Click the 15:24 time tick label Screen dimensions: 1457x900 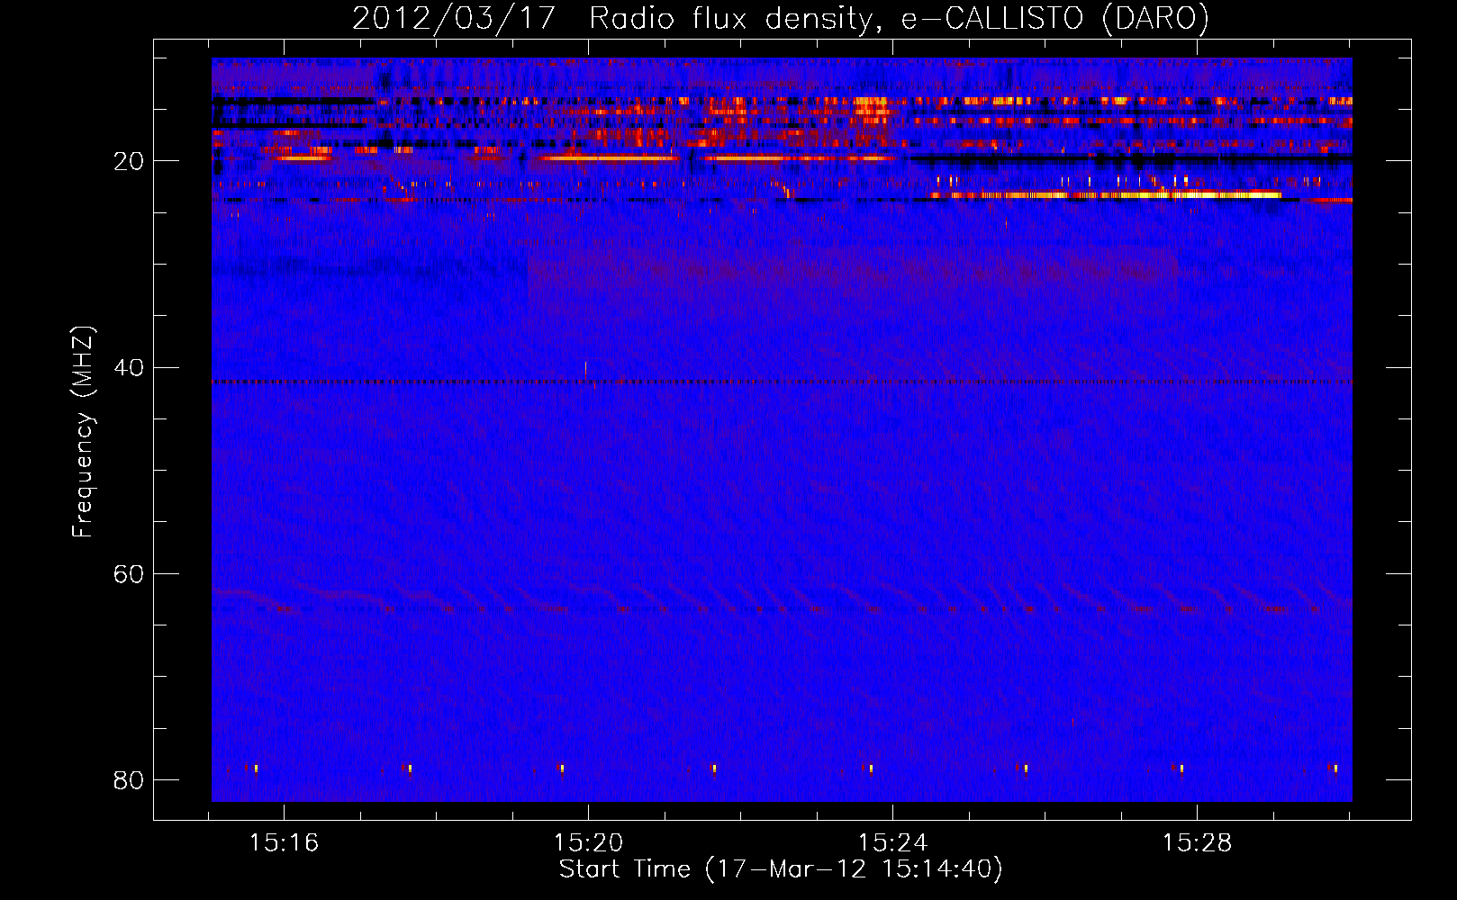pyautogui.click(x=892, y=843)
